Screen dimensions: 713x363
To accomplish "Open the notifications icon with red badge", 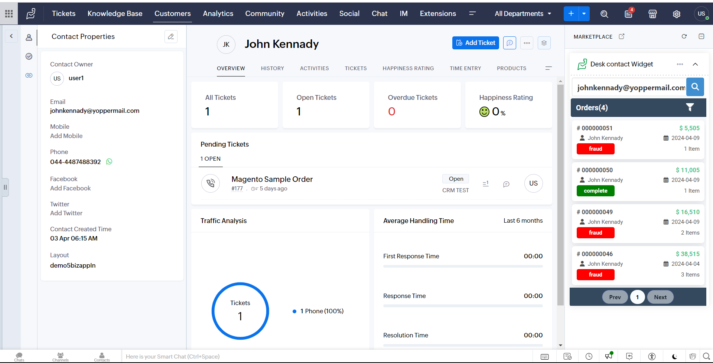I will click(x=628, y=14).
